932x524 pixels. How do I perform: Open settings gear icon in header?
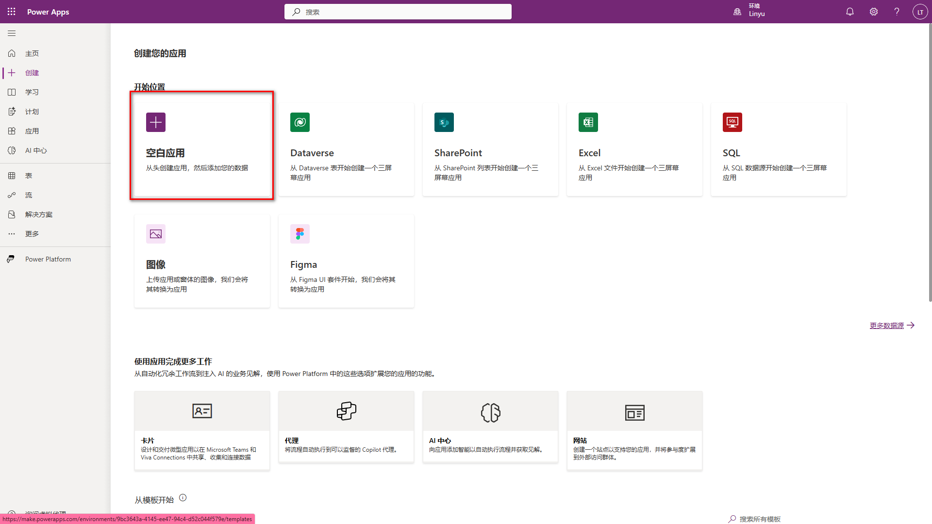(873, 12)
